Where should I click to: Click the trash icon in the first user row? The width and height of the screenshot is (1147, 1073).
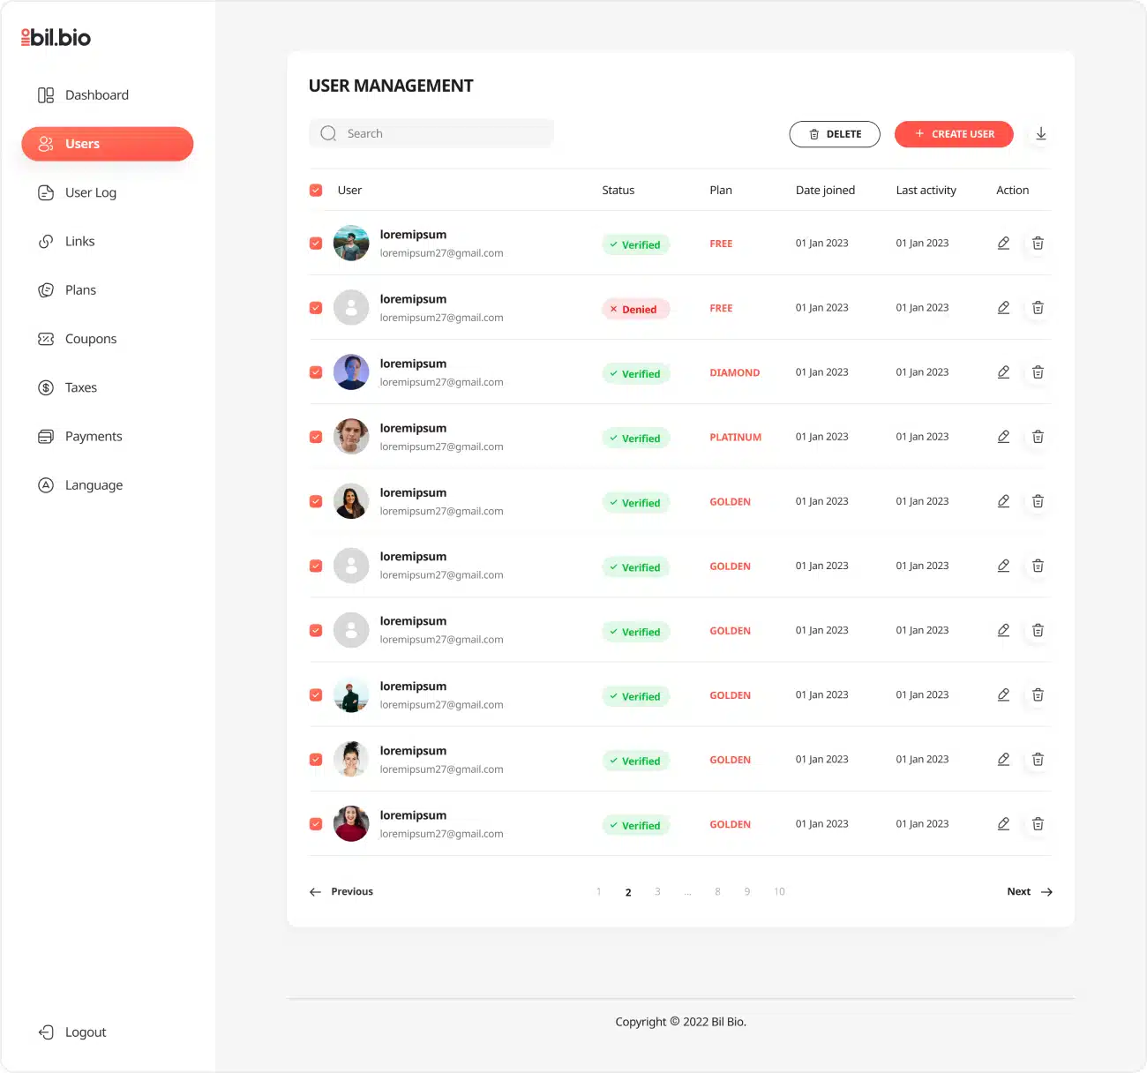click(1038, 244)
